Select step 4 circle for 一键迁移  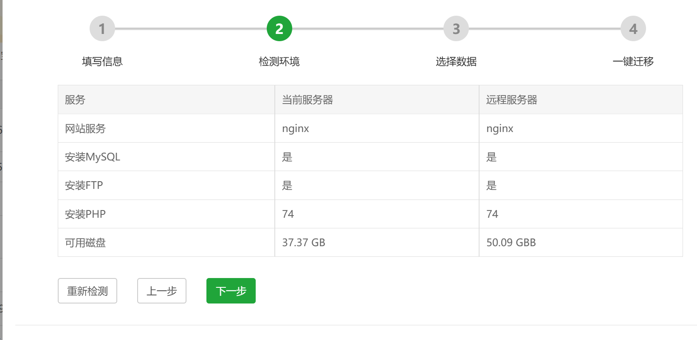click(x=633, y=29)
